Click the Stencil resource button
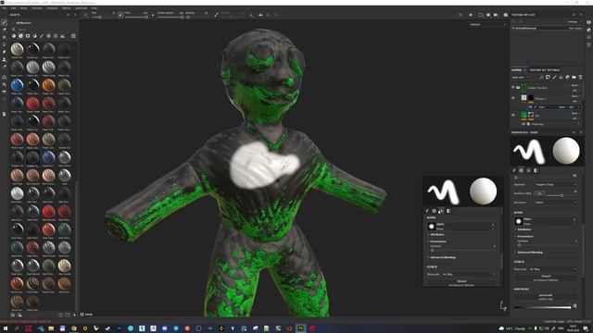Viewport: 593px width, 333px height. pos(546,277)
